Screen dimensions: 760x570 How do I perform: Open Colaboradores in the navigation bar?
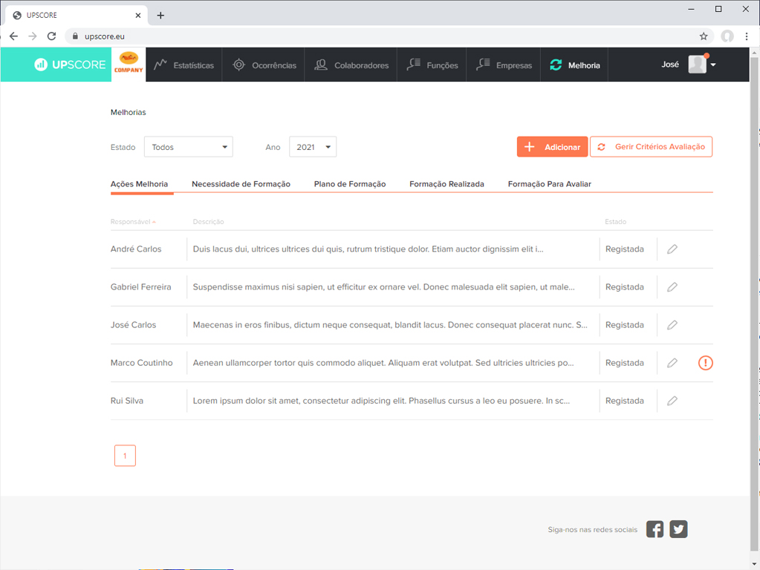click(351, 65)
